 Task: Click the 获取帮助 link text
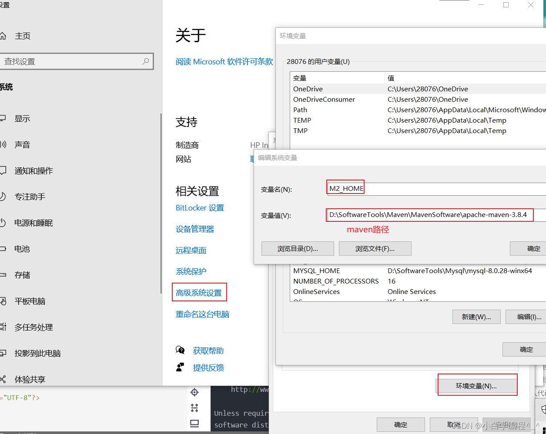(208, 351)
